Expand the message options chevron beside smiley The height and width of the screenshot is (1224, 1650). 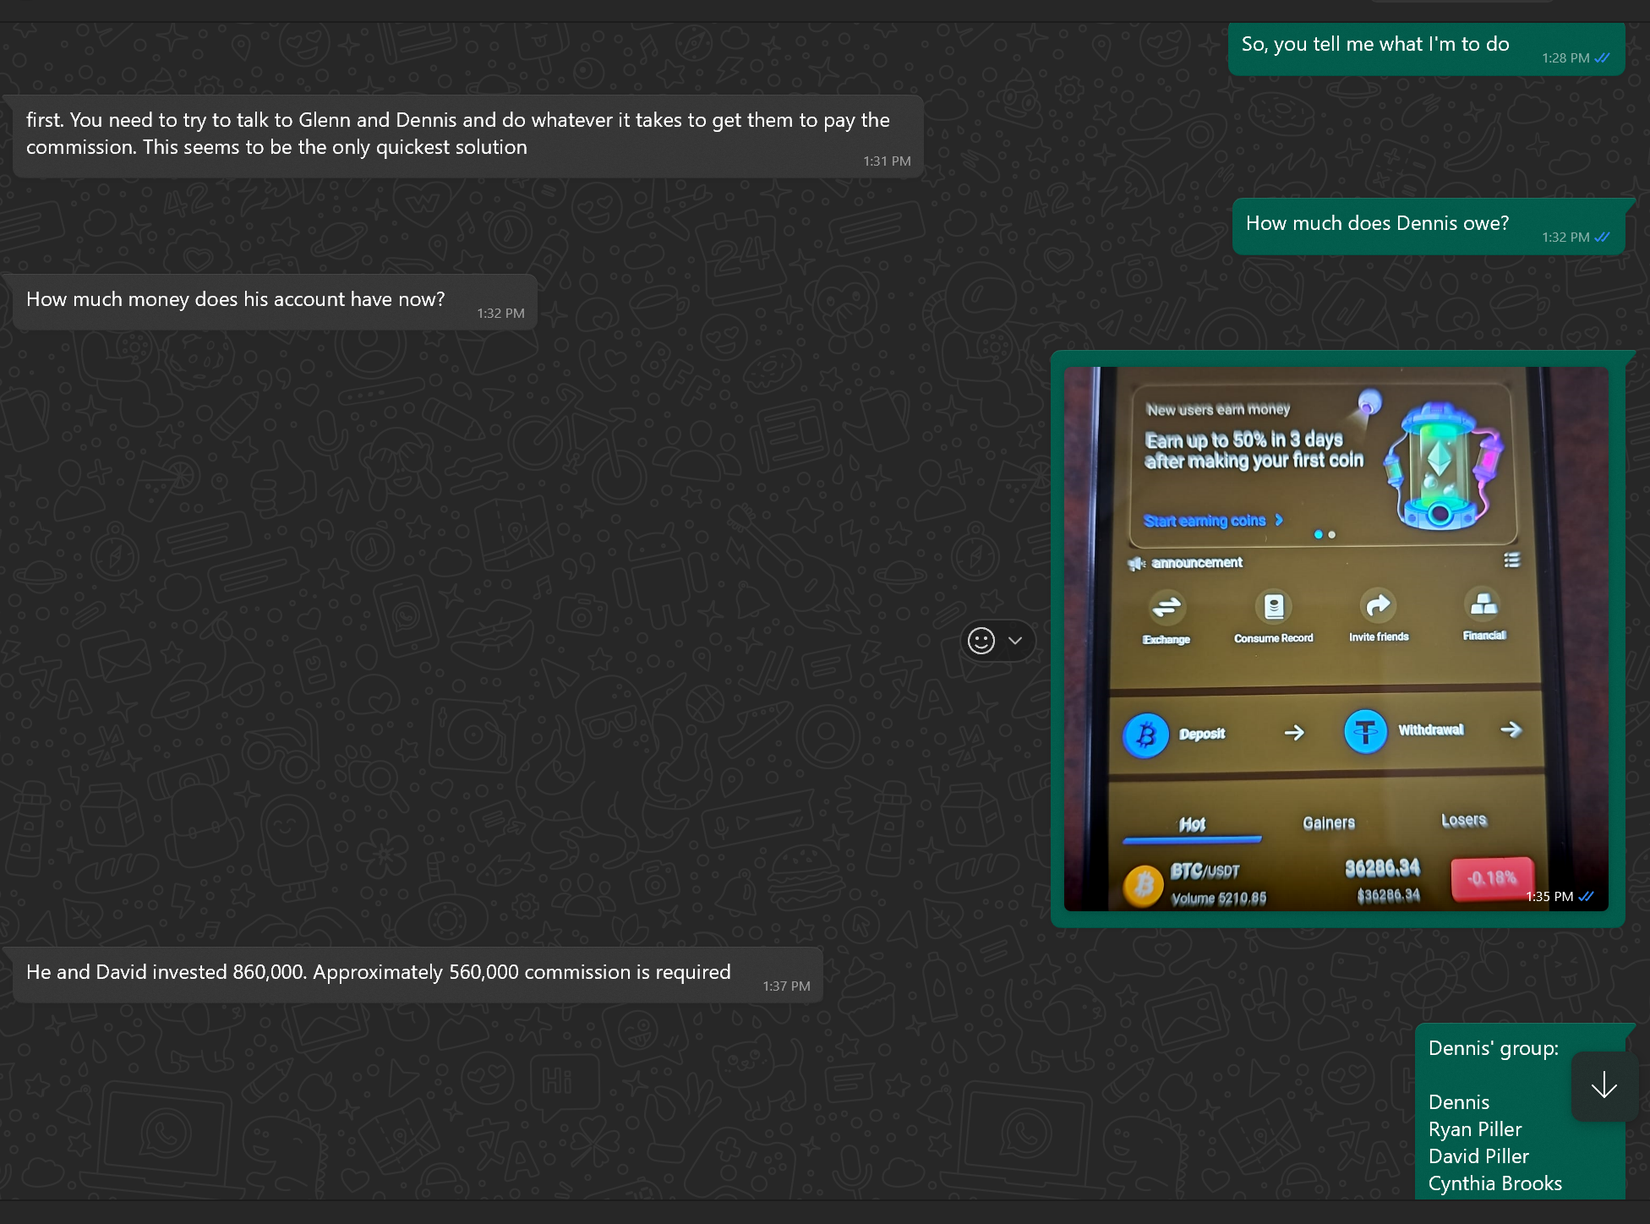(1015, 641)
